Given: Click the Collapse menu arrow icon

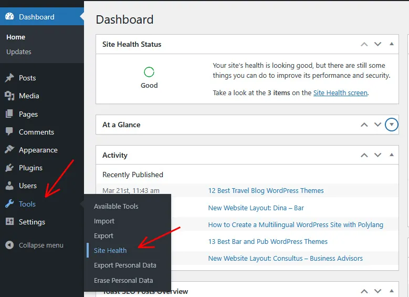Looking at the screenshot, I should pos(9,245).
